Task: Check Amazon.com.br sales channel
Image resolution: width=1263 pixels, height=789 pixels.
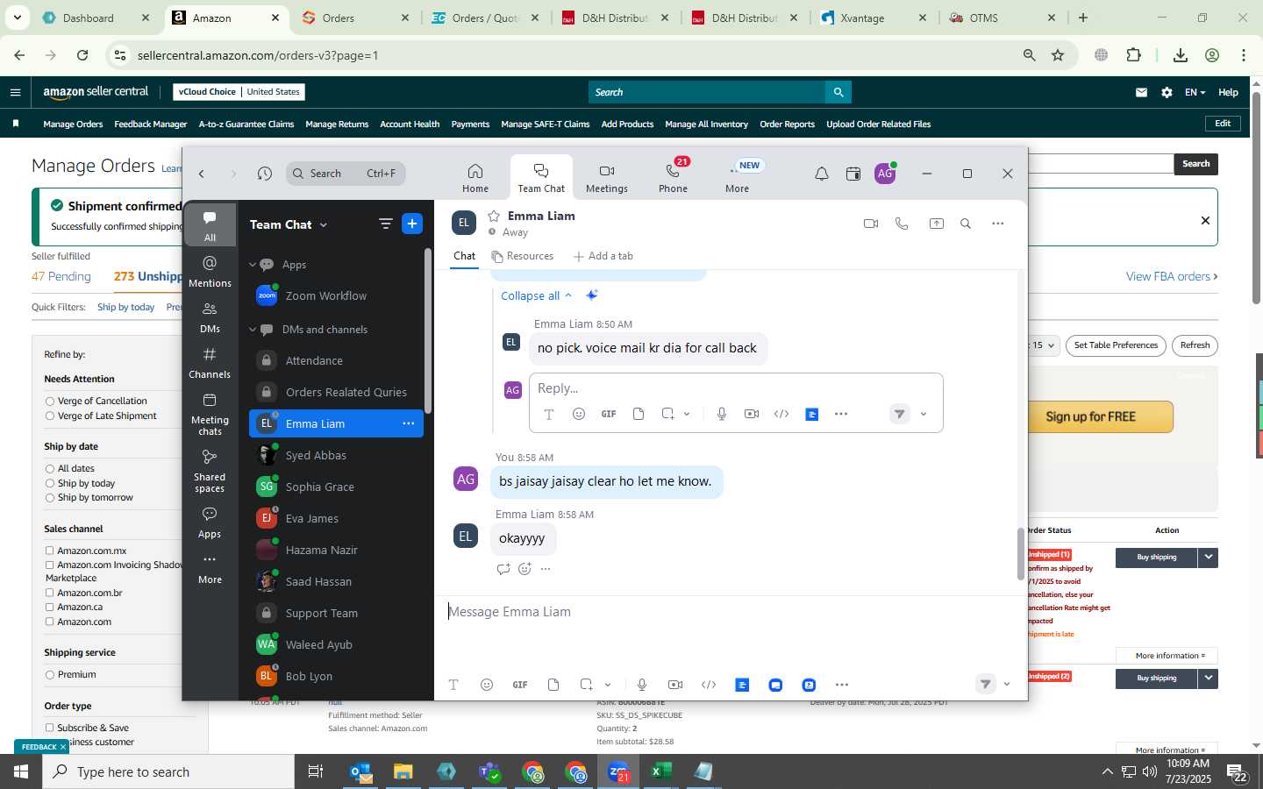Action: click(50, 594)
